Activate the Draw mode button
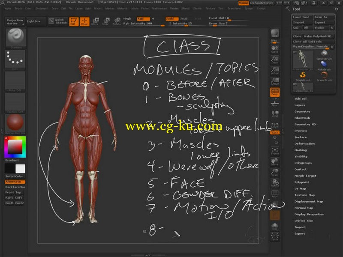Screen dimensions: 343x257 (x=84, y=21)
